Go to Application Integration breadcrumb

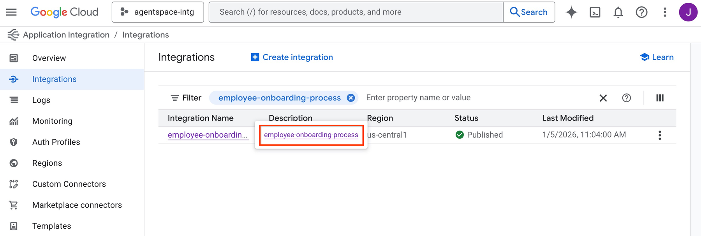coord(66,35)
